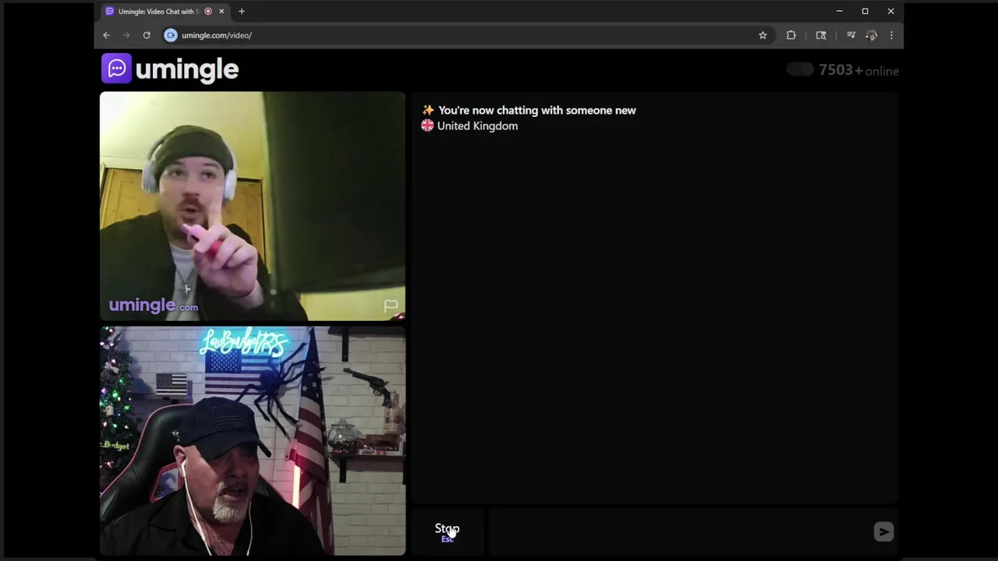The height and width of the screenshot is (561, 998).
Task: Open the Chrome profile avatar
Action: (872, 35)
